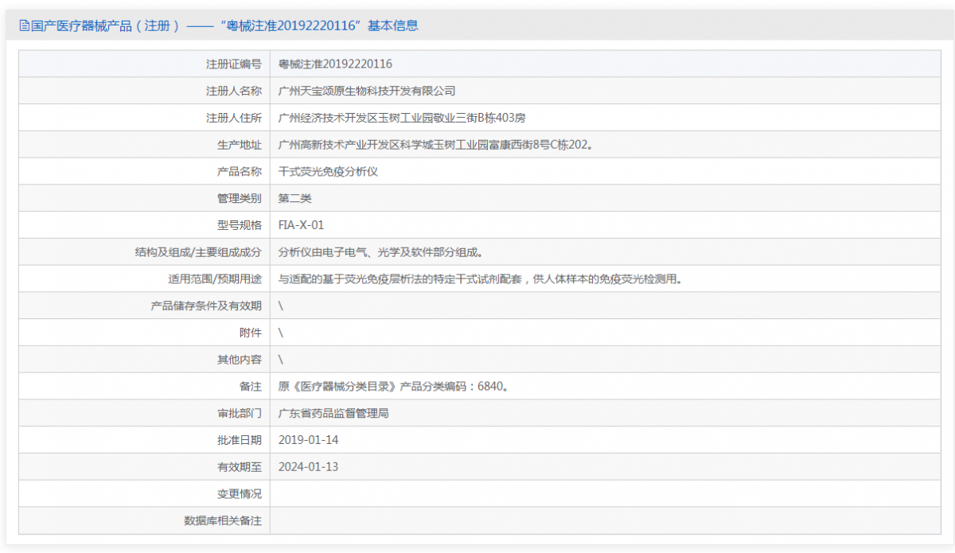Click the 注册人名称 label
The image size is (955, 553).
[x=234, y=91]
